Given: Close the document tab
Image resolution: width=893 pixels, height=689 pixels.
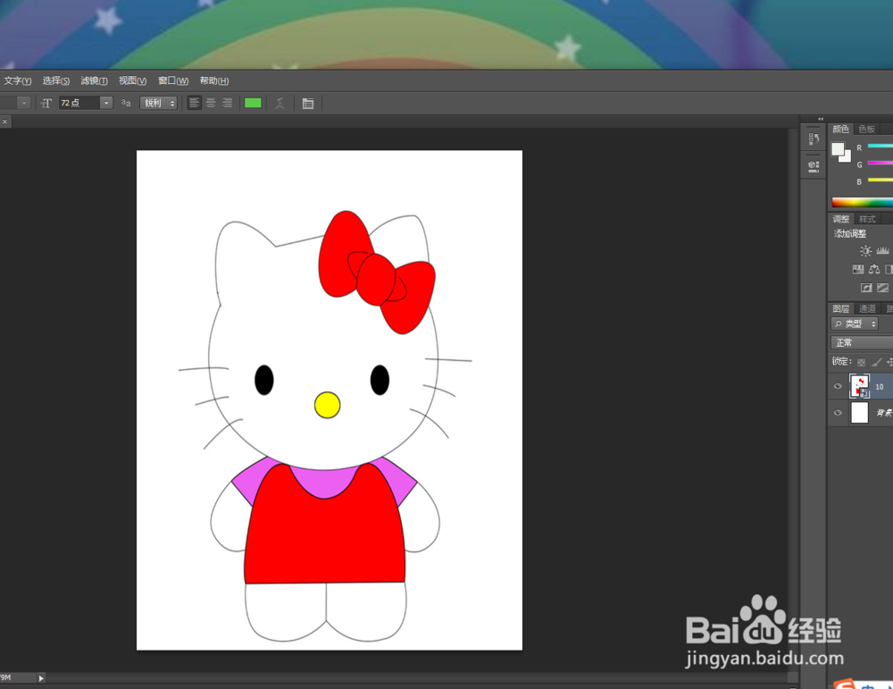Looking at the screenshot, I should click(4, 122).
